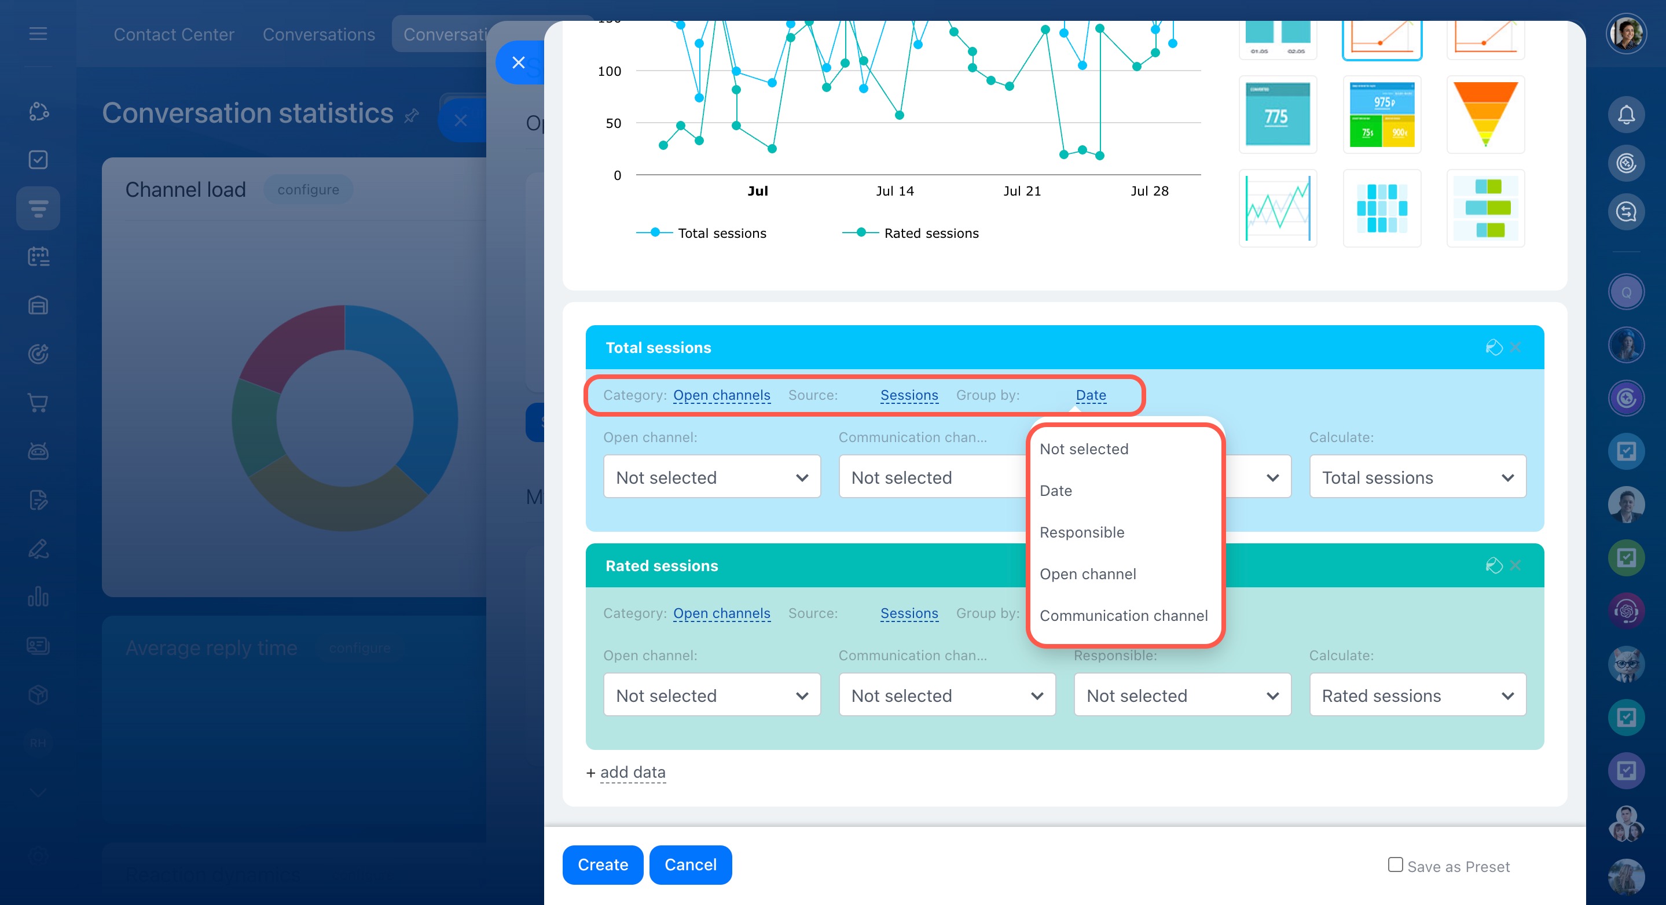Screen dimensions: 1666x905
Task: Click the funnel chart type thumbnail
Action: click(x=1485, y=115)
